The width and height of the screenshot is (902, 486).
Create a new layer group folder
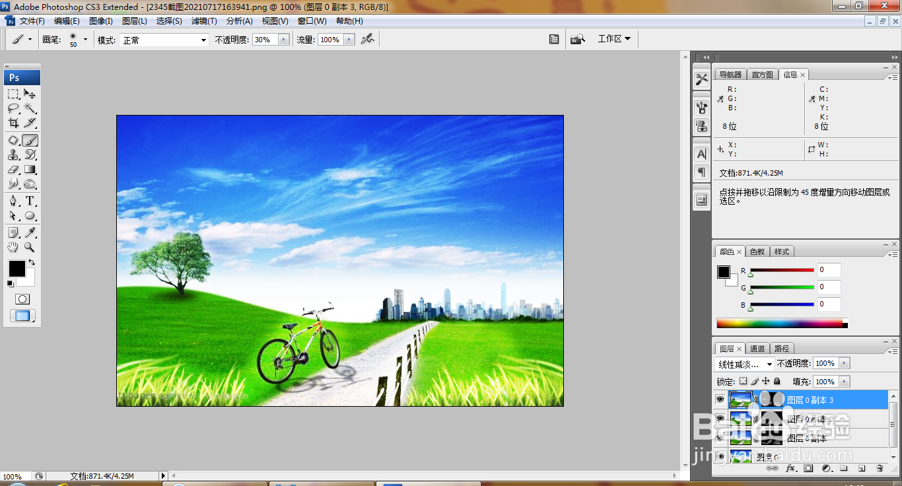[x=844, y=468]
